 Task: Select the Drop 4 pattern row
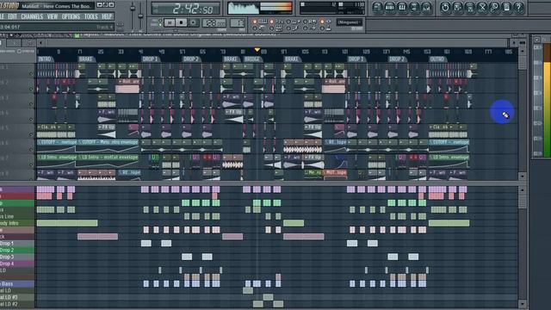(x=17, y=263)
